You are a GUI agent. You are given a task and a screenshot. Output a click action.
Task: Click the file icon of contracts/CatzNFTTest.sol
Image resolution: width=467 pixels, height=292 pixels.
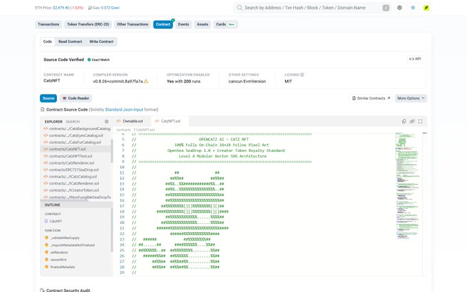[x=46, y=156]
